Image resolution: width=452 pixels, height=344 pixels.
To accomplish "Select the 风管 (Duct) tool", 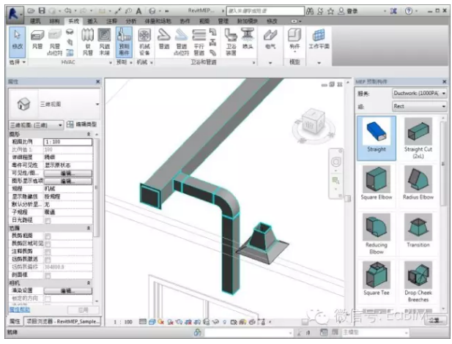I will click(x=37, y=40).
